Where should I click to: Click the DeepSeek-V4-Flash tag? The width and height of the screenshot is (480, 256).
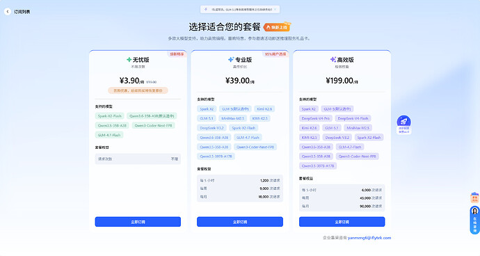pos(353,118)
